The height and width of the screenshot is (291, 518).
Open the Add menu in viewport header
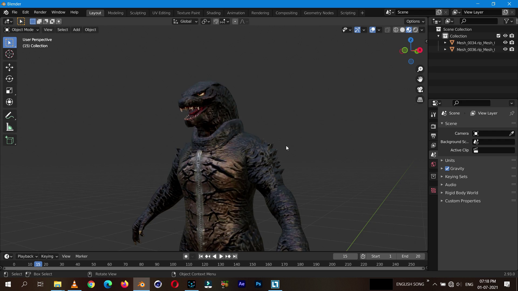(x=76, y=30)
